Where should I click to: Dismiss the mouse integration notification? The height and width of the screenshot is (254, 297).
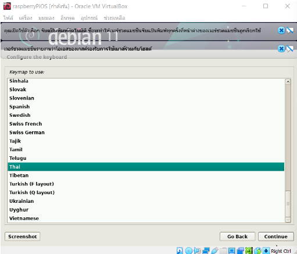click(x=281, y=48)
